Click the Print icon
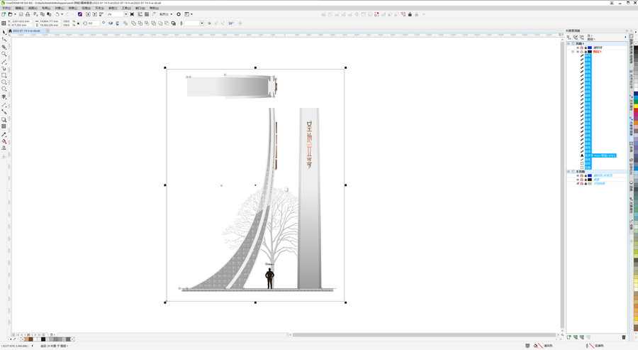Screen dimensions: 638x350 28,14
